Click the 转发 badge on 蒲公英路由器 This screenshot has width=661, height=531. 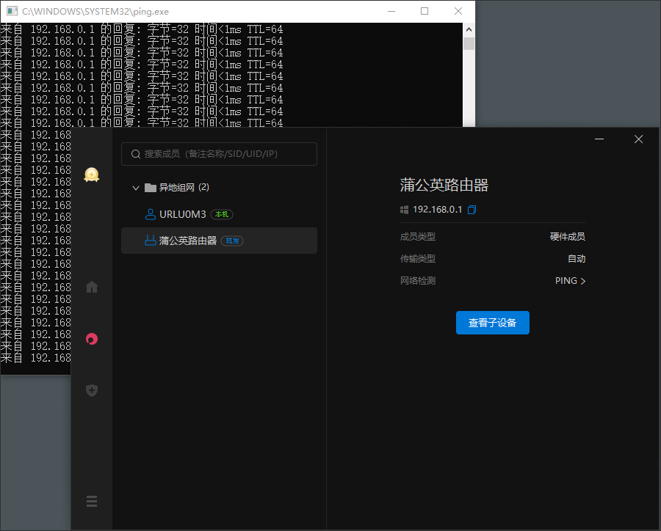(232, 241)
